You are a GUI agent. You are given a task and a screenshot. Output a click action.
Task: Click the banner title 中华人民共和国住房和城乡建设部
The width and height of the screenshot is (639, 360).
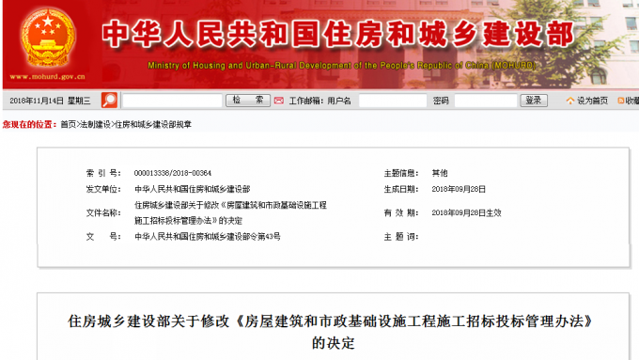pos(338,34)
